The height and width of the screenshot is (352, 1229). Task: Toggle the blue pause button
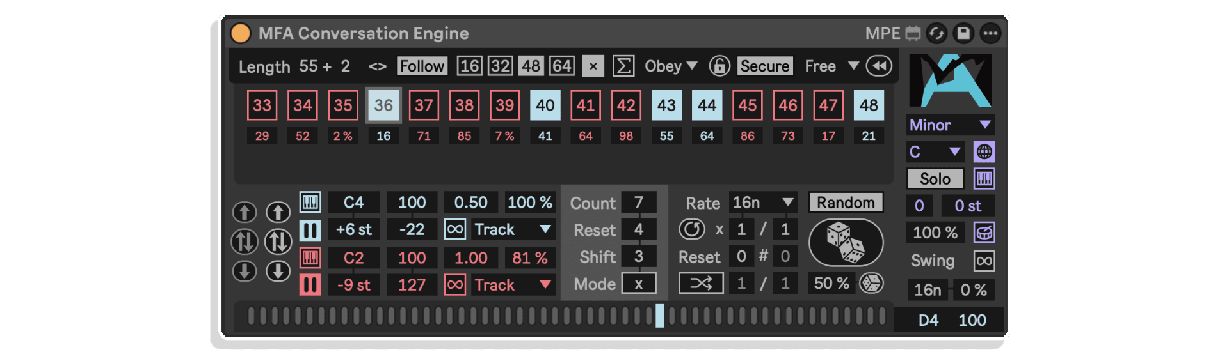(310, 230)
